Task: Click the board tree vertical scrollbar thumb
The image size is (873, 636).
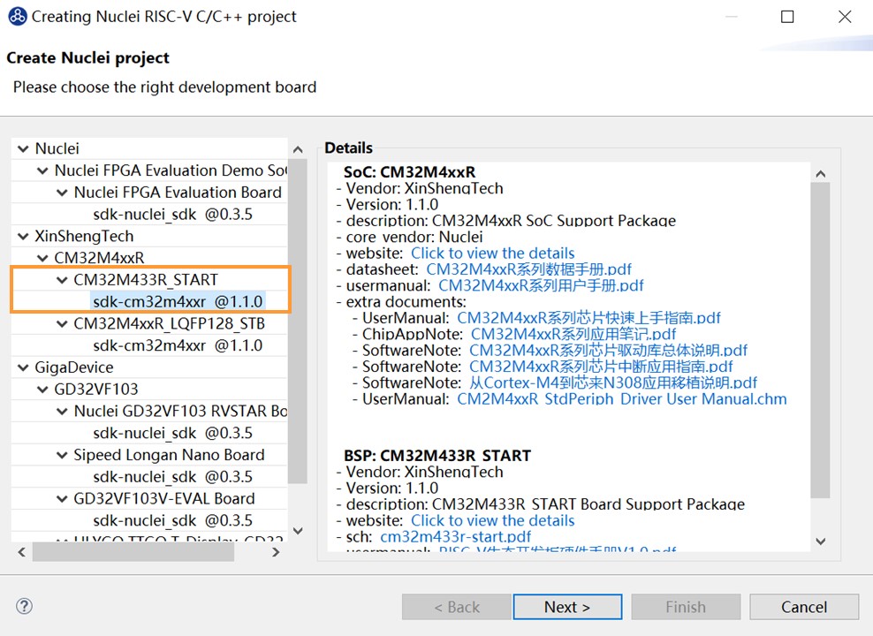Action: 298,321
